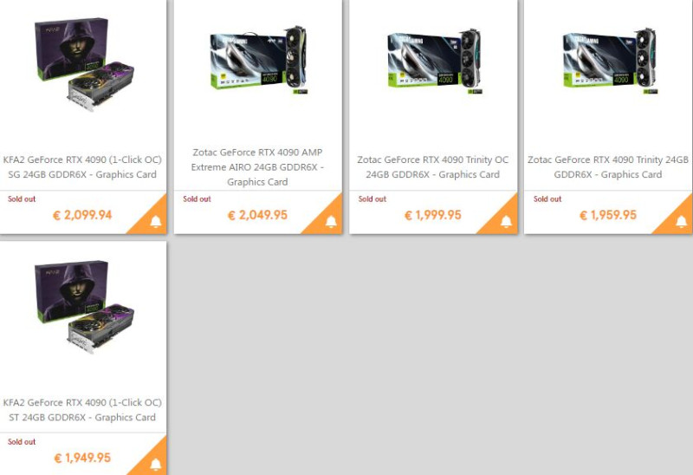Image resolution: width=693 pixels, height=475 pixels.
Task: Open Zotac RTX 4090 Trinity OC title link
Action: 432,166
